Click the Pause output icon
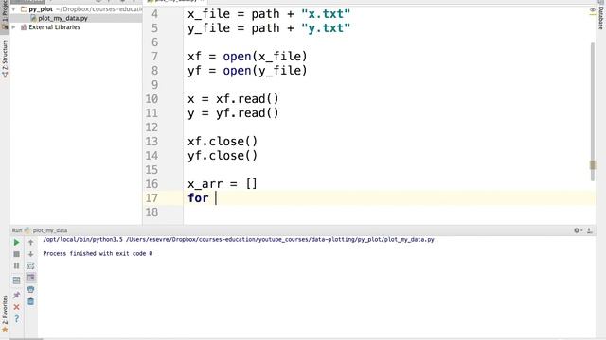The width and height of the screenshot is (606, 340). pyautogui.click(x=16, y=265)
